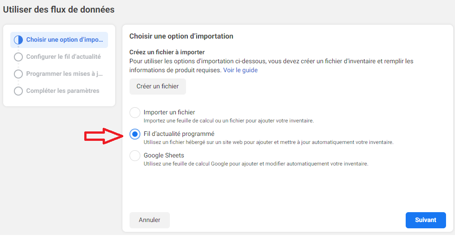455x244 pixels.
Task: Click the half-filled step icon for import option
Action: (18, 40)
